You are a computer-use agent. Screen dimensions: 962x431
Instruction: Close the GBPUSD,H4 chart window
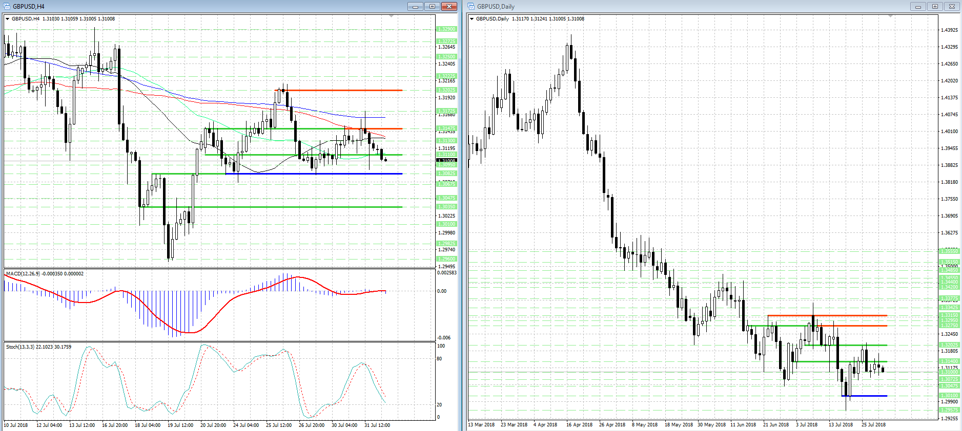coord(449,6)
